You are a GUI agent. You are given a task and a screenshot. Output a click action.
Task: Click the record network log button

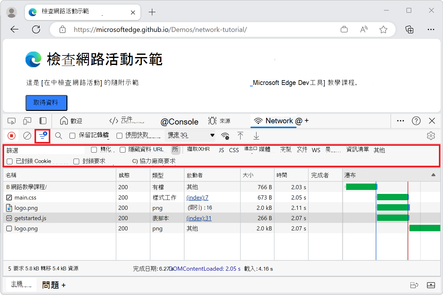[x=12, y=136]
